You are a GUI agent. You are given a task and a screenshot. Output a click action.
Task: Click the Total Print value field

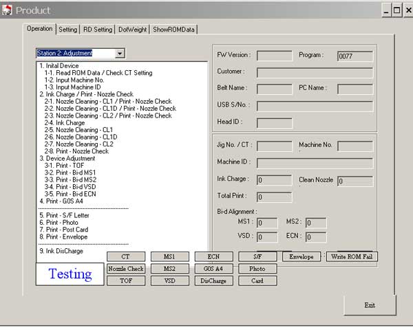(x=275, y=197)
